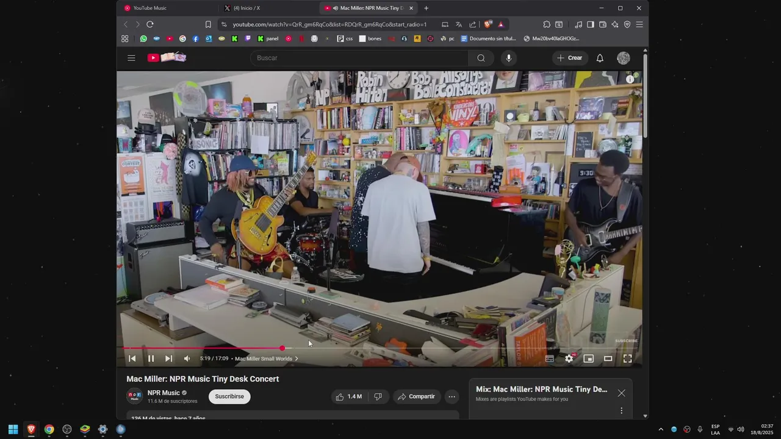The width and height of the screenshot is (781, 439).
Task: Open Brave Rewards triangle icon
Action: 500,24
